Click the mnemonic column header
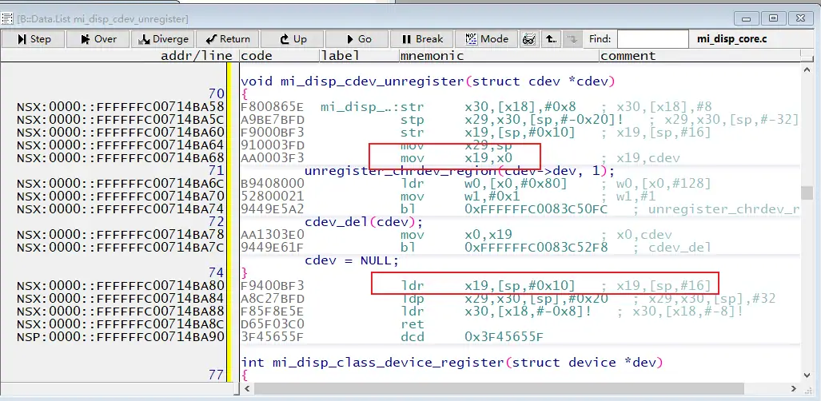The height and width of the screenshot is (401, 821). 432,56
